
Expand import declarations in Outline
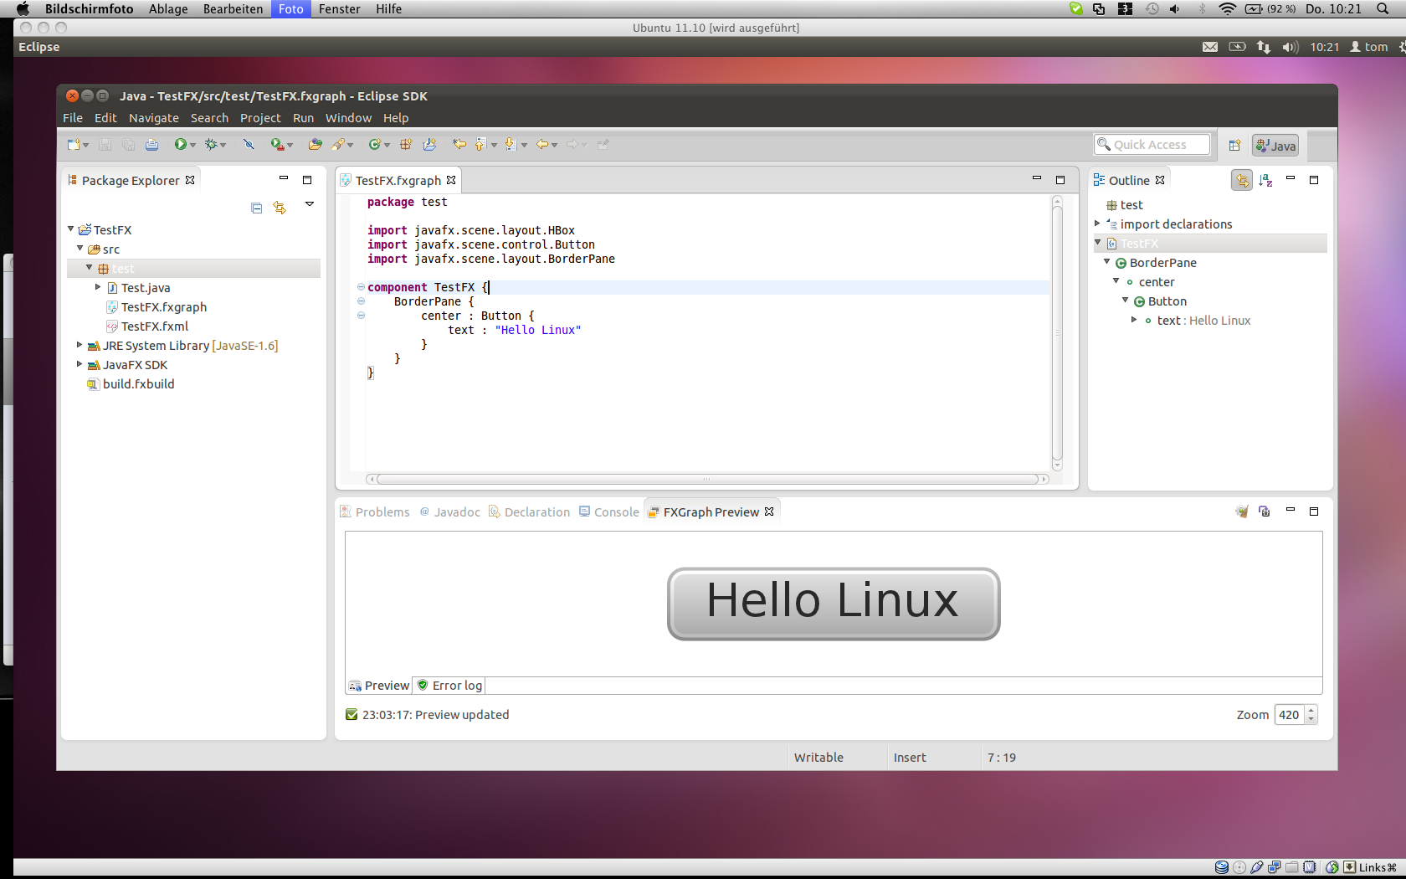[x=1097, y=224]
